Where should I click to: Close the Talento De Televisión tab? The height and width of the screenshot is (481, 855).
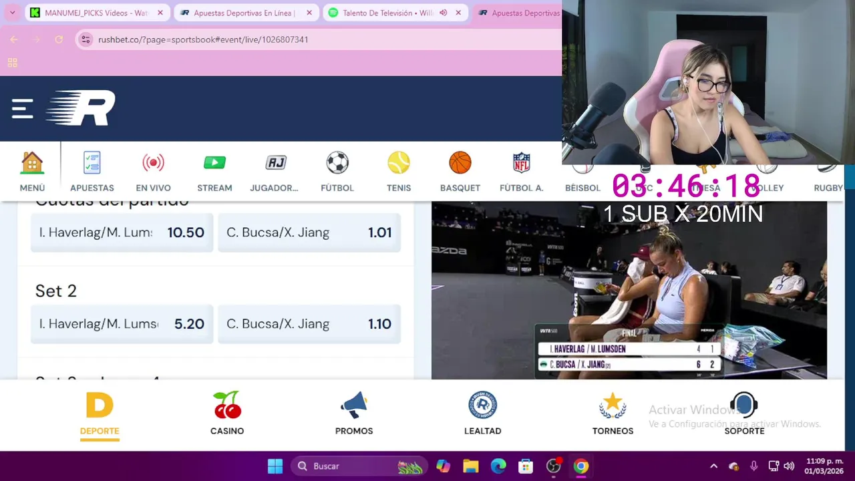click(x=458, y=13)
